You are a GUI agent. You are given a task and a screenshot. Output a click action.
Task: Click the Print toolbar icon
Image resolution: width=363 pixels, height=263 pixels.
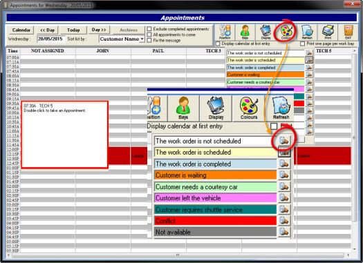(x=328, y=32)
